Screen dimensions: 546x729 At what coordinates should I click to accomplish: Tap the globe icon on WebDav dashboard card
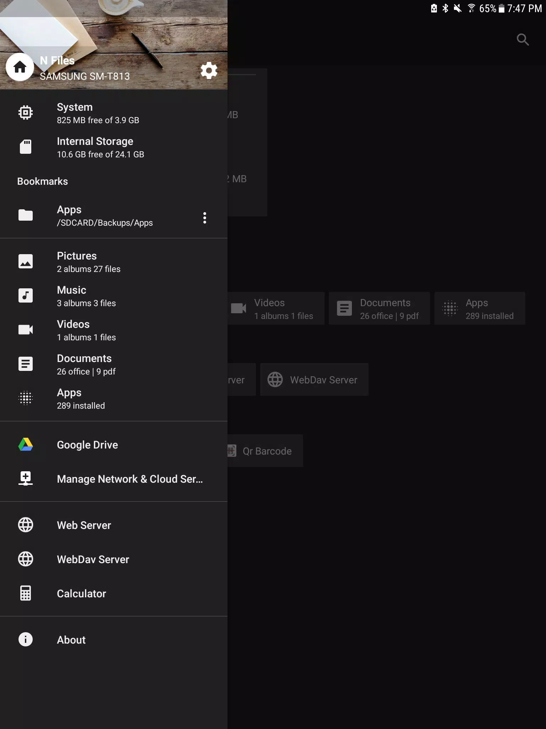[x=275, y=379]
